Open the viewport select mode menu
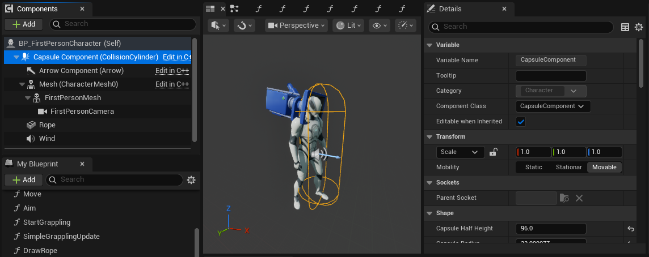The image size is (649, 257). click(x=218, y=25)
